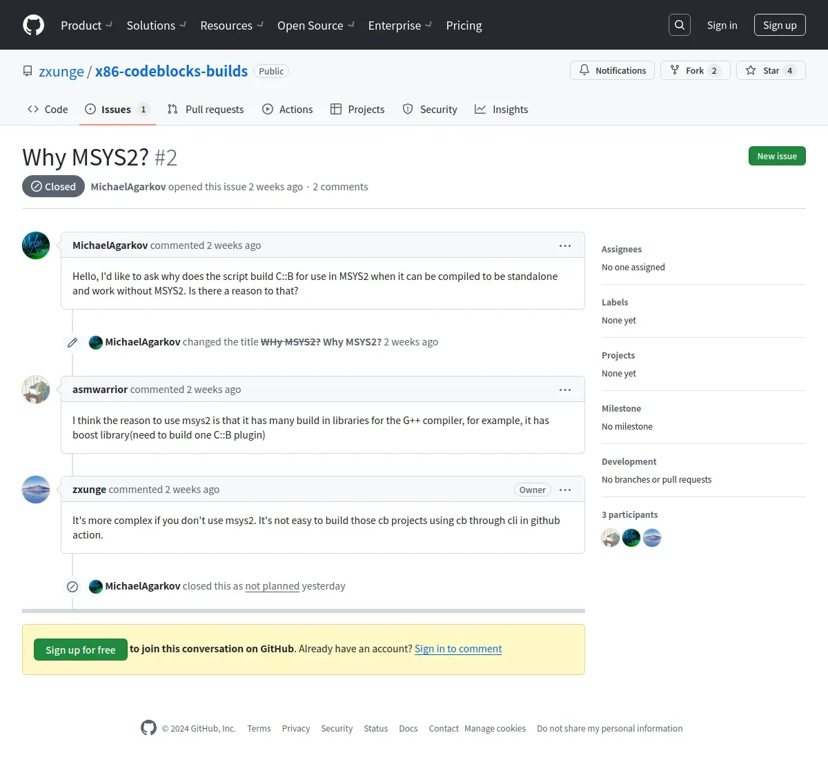Open x86-codeblocks-builds repository link
The height and width of the screenshot is (764, 828).
(171, 71)
